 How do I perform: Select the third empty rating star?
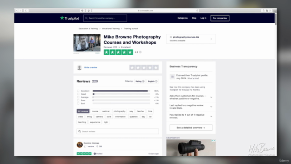144,67
